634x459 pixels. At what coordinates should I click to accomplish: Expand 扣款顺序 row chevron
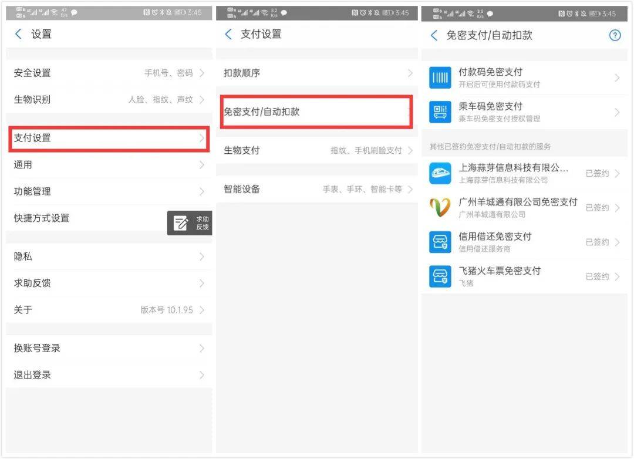[410, 73]
